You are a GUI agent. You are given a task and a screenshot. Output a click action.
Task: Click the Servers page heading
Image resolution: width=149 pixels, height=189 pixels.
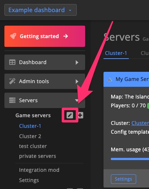coord(122,37)
